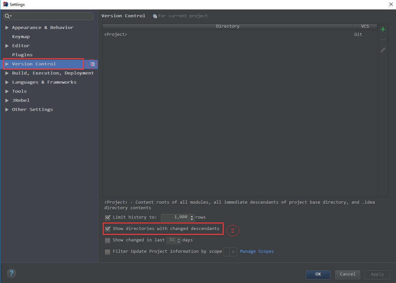
Task: Click magnifier icon in settings search box
Action: 7,16
